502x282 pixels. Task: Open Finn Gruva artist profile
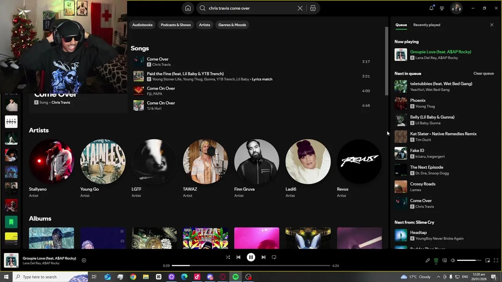257,168
